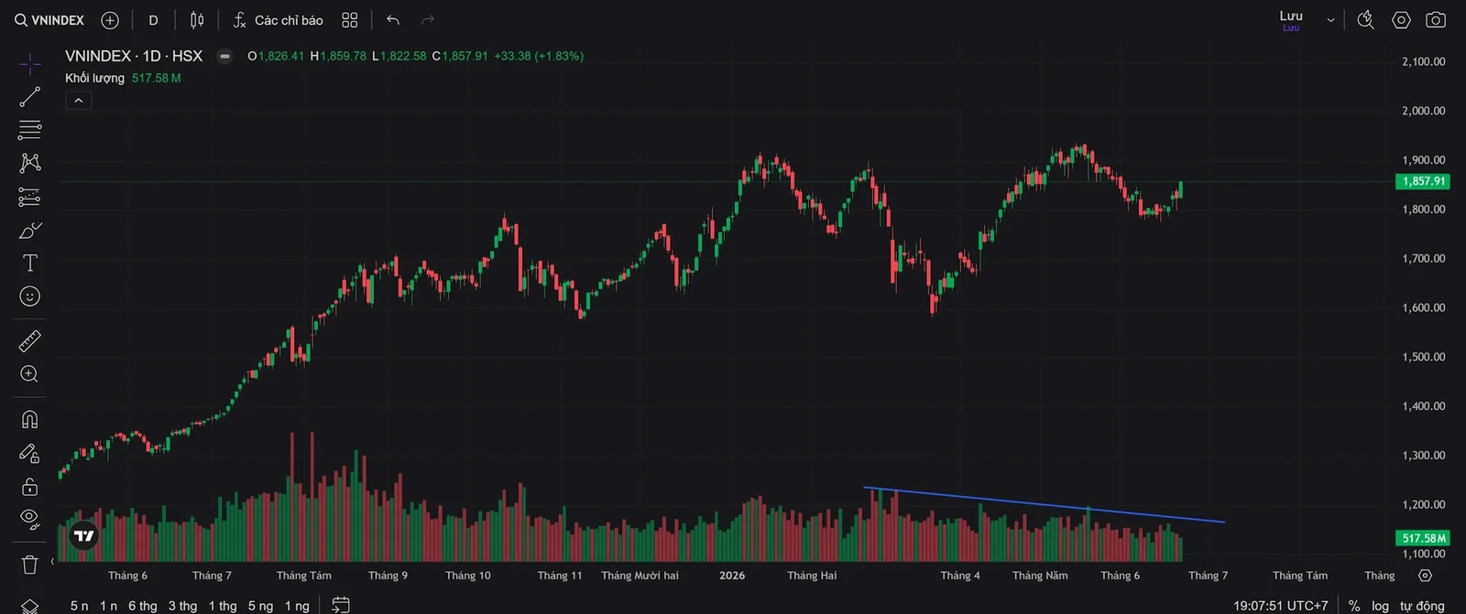
Task: Toggle lock all drawings
Action: [30, 486]
